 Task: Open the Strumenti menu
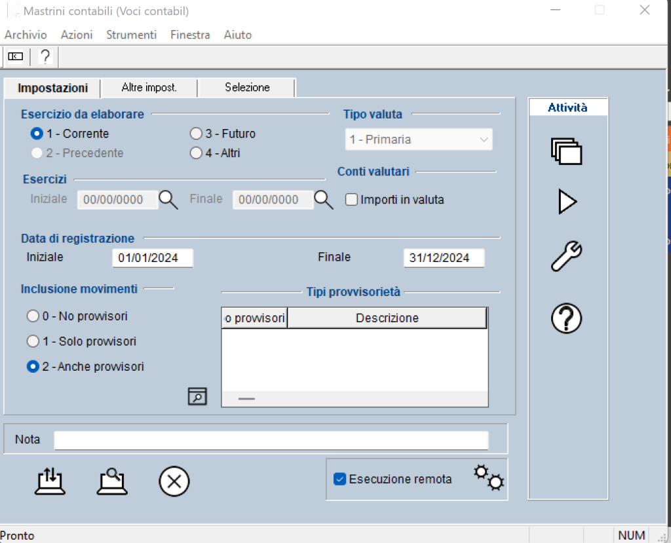[x=131, y=35]
